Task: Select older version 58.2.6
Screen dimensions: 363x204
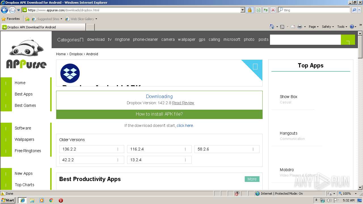Action: tap(227, 149)
